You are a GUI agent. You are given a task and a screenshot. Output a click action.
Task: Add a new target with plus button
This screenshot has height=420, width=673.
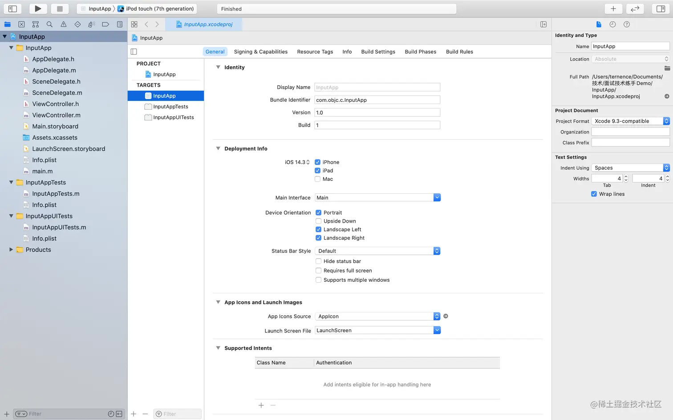(x=134, y=414)
